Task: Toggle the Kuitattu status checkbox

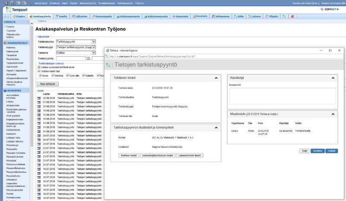Action: [x=84, y=75]
